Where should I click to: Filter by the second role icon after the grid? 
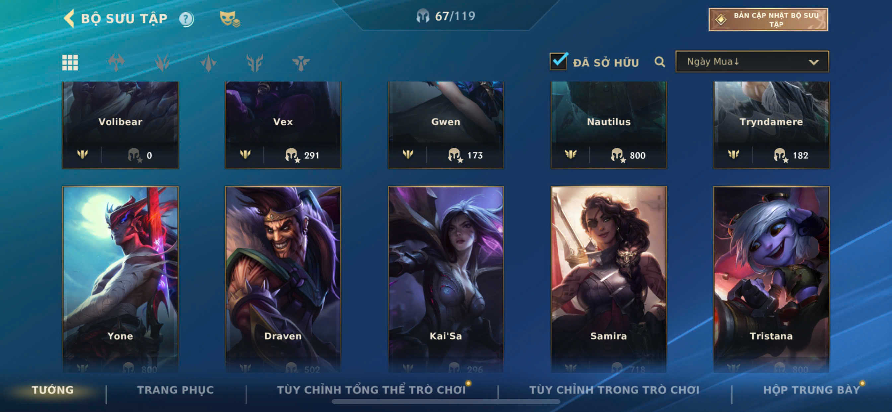162,63
